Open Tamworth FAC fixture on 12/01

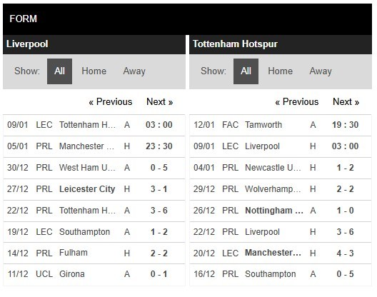[281, 125]
